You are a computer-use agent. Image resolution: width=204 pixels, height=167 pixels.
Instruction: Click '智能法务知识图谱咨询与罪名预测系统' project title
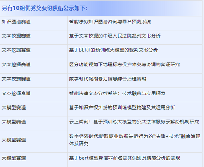point(110,22)
